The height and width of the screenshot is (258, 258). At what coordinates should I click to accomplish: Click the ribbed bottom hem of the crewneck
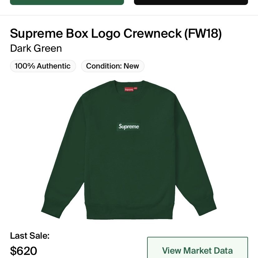130,212
